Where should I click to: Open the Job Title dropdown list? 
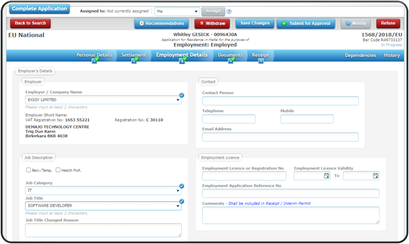coord(178,206)
